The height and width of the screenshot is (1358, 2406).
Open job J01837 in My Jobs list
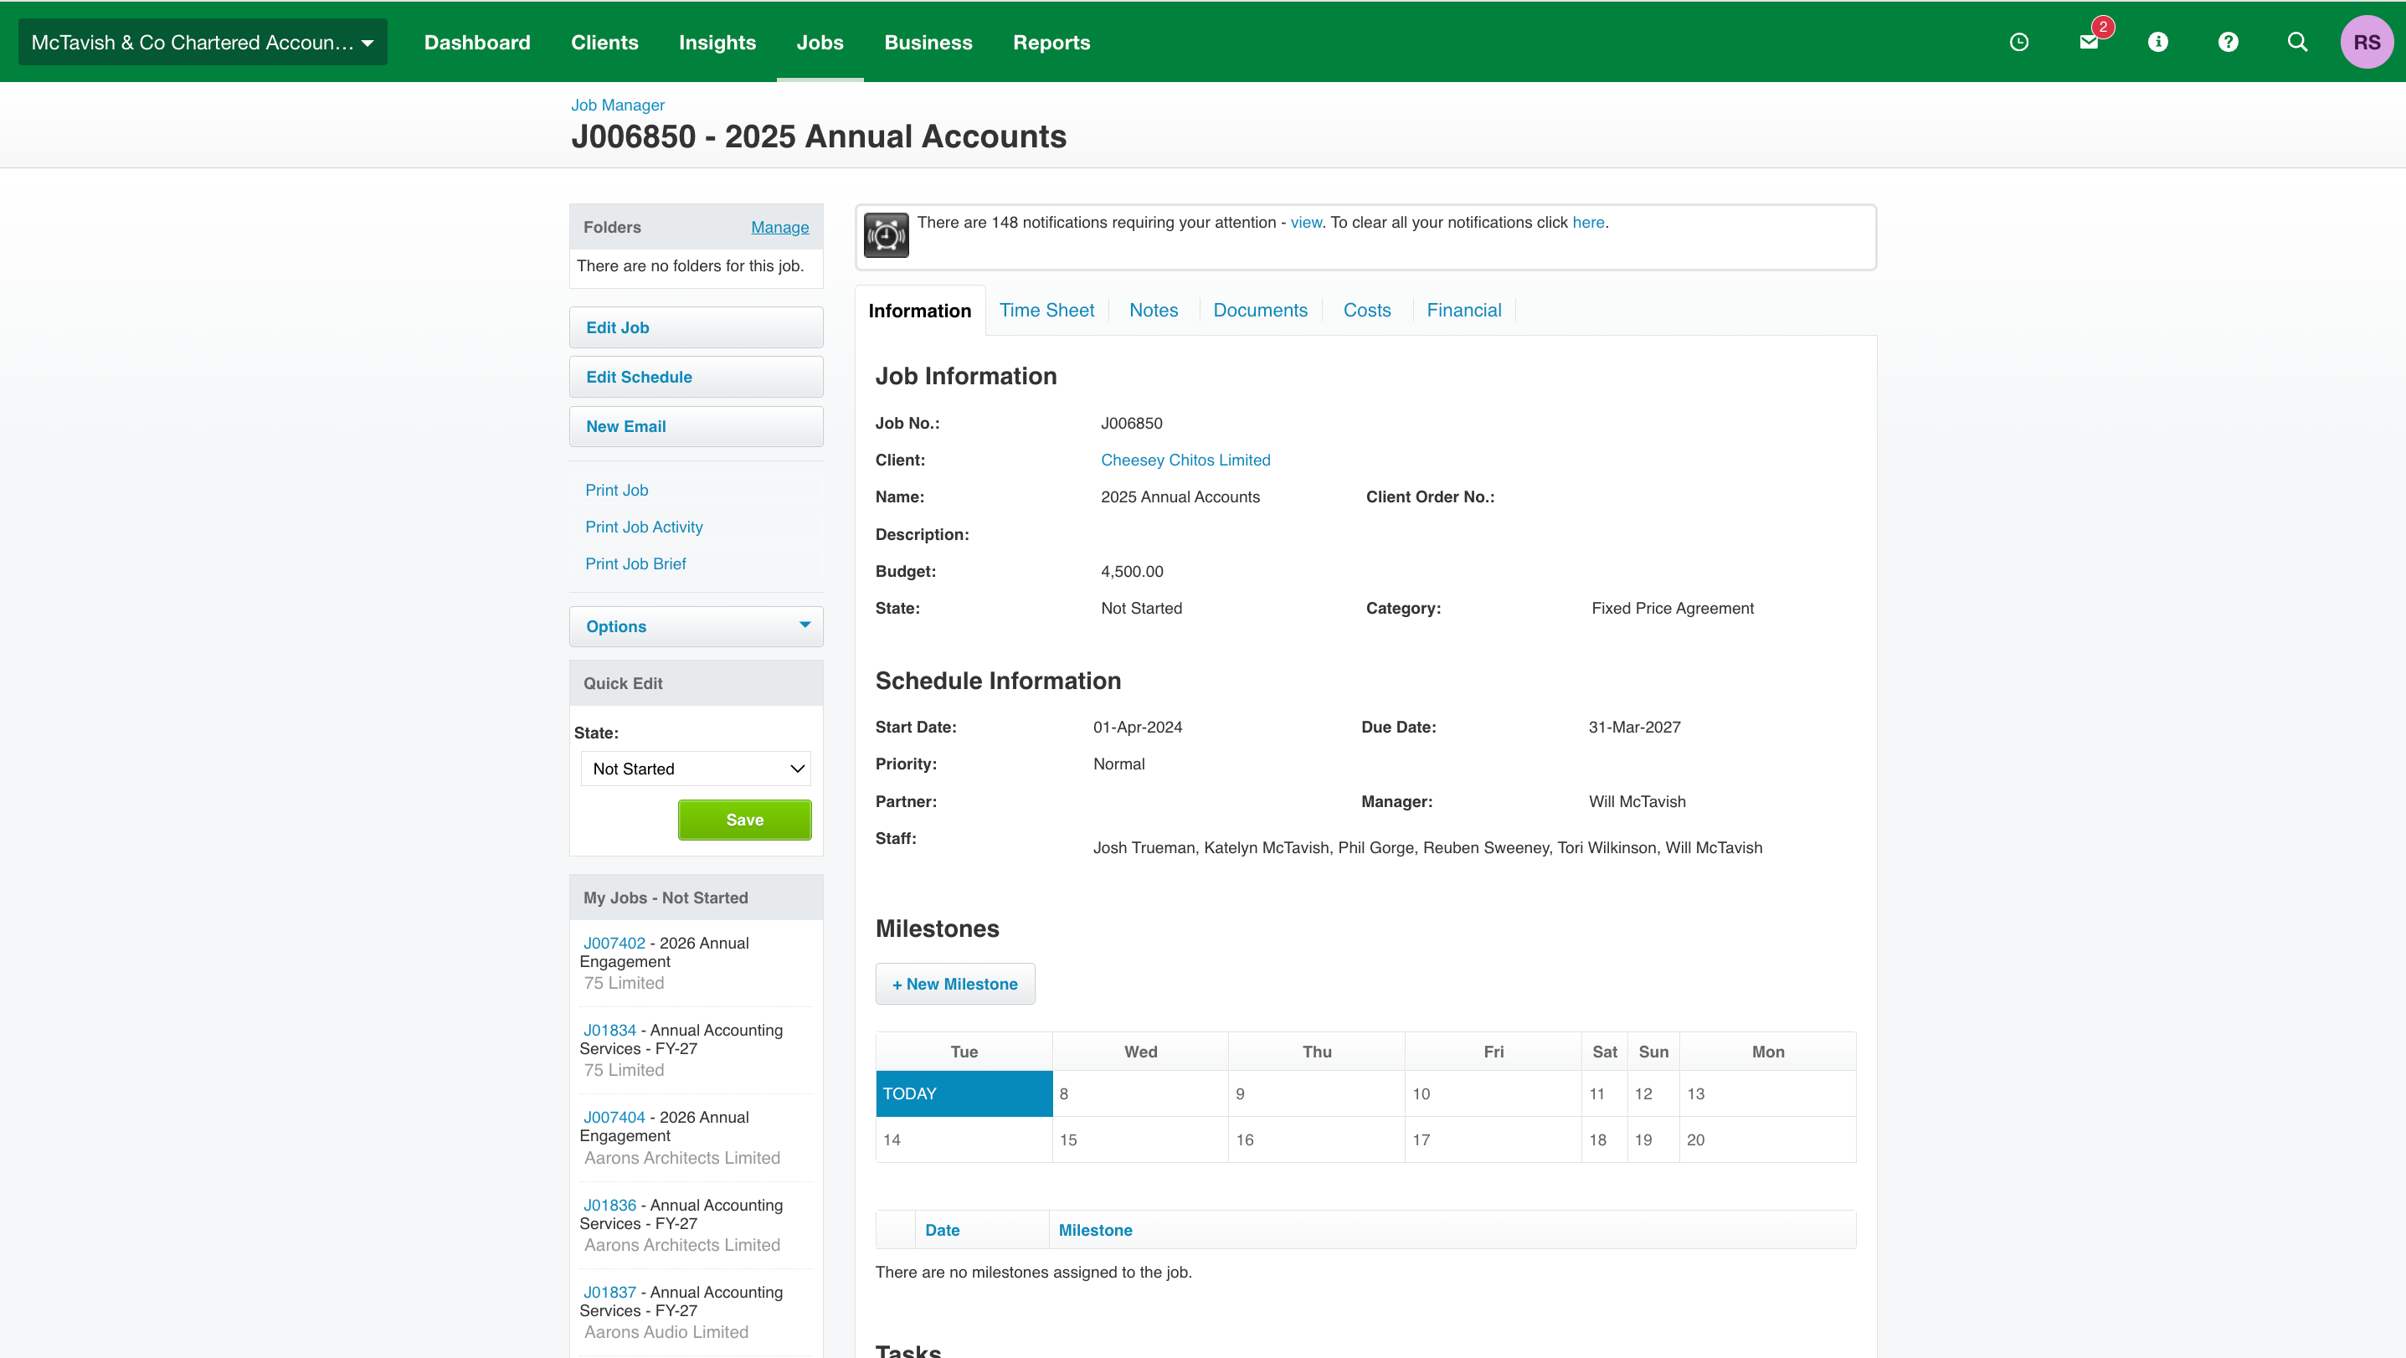[x=609, y=1293]
